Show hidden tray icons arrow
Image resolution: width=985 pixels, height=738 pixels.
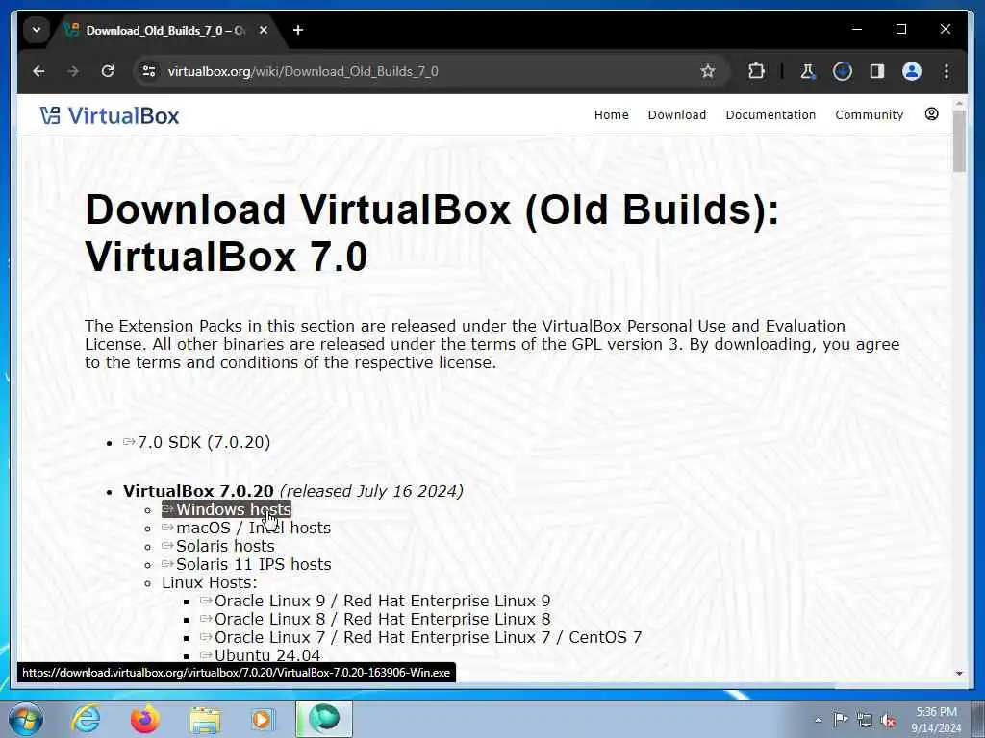coord(818,720)
